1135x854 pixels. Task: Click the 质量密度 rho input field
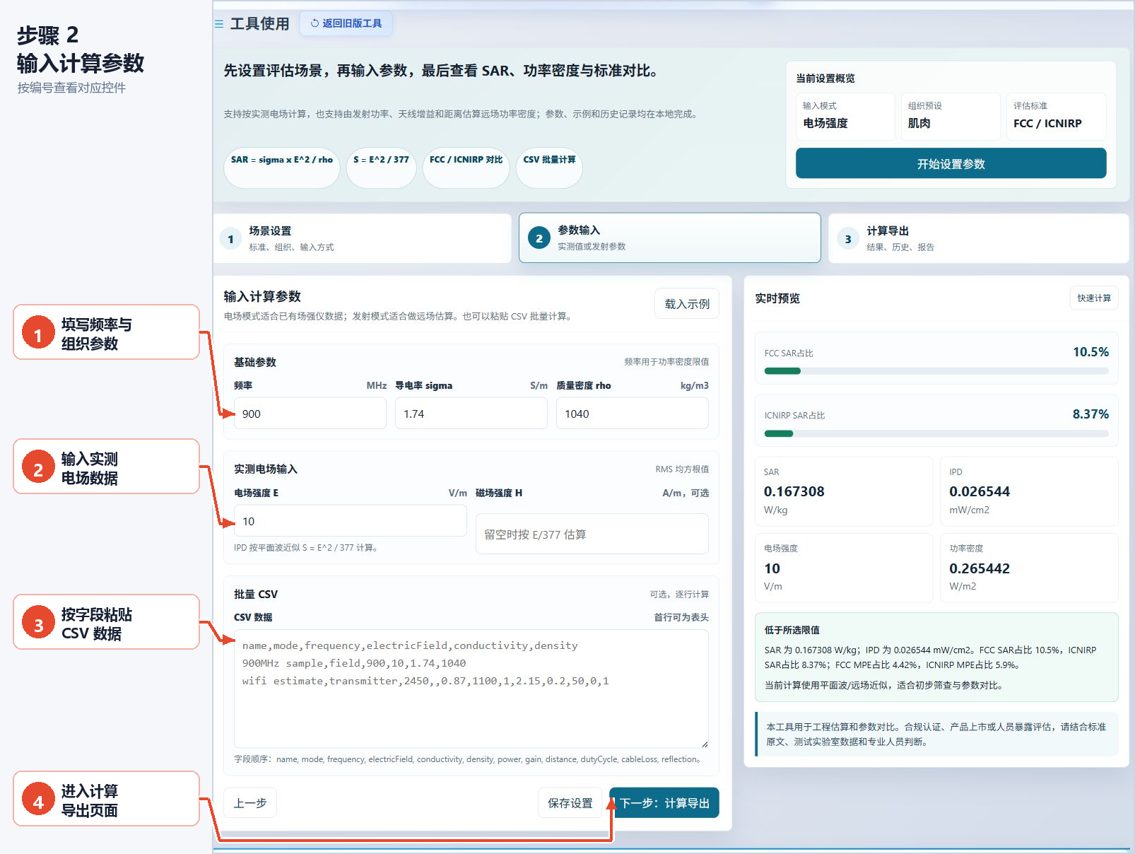pos(633,414)
